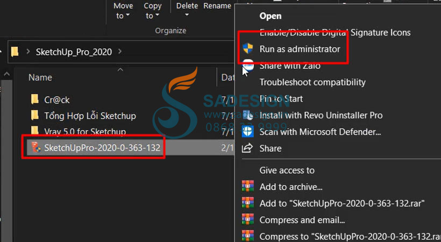The image size is (441, 242).
Task: Select Share with Zalo option
Action: [x=290, y=66]
